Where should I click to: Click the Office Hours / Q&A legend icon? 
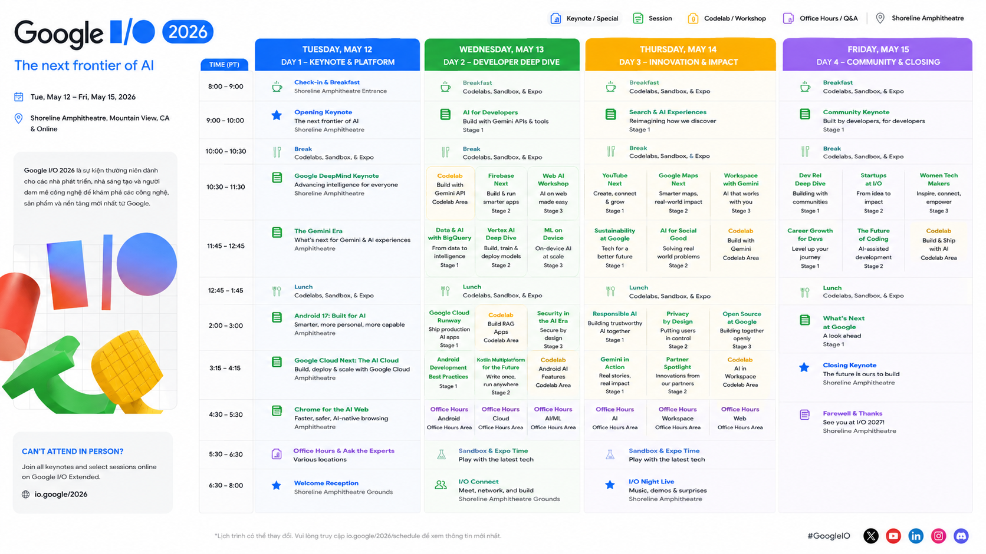(x=788, y=18)
